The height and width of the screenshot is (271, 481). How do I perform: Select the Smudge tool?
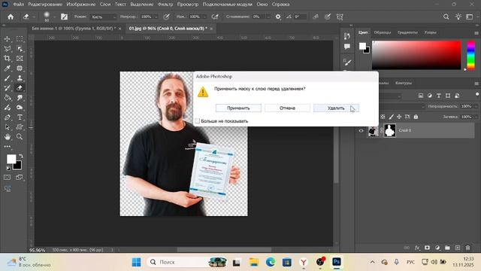[20, 98]
